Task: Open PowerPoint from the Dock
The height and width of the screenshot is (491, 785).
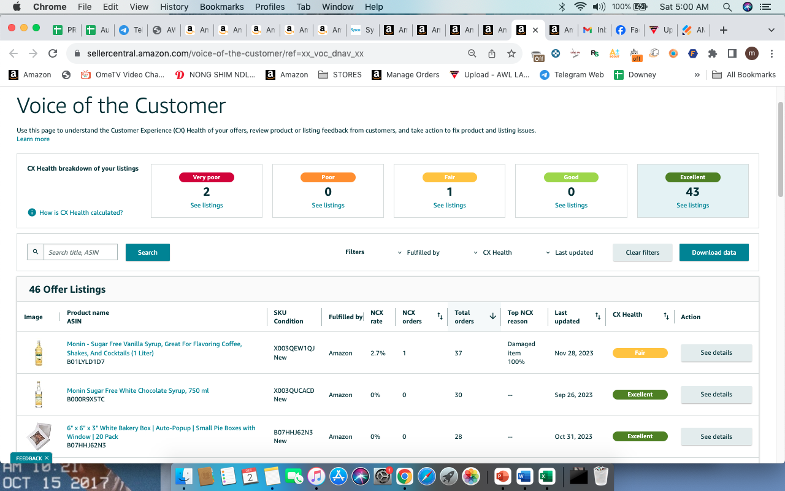Action: [502, 476]
